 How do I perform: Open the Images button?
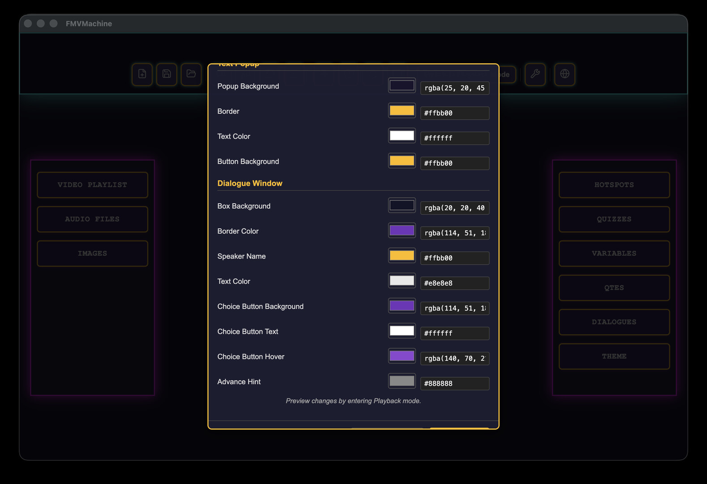point(92,253)
